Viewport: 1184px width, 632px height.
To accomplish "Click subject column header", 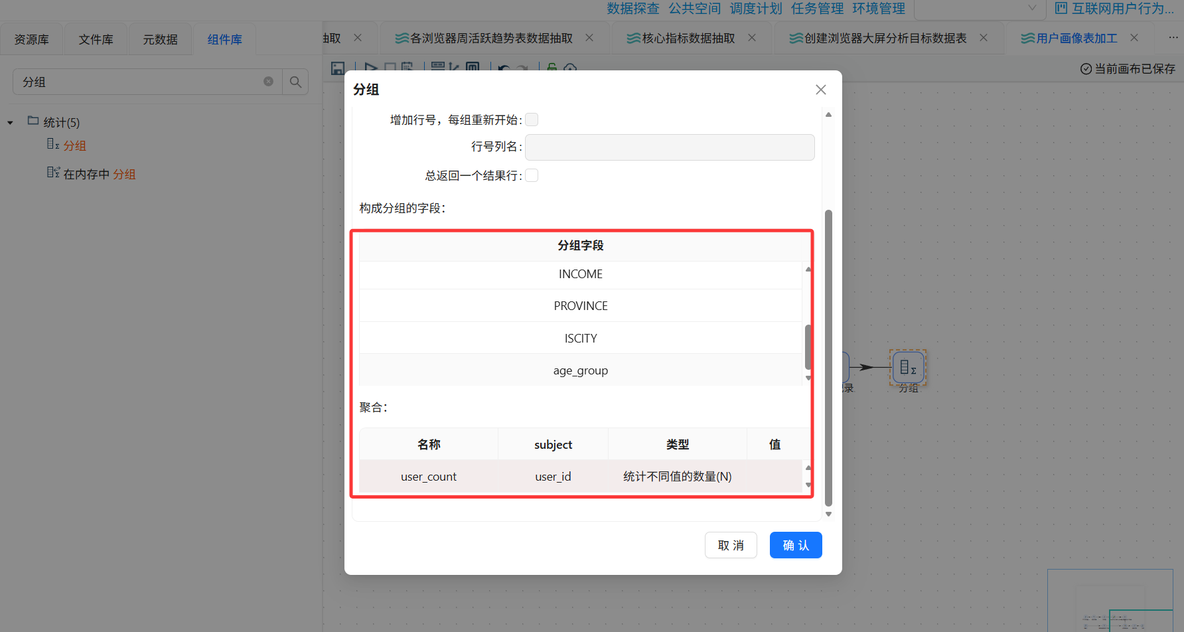I will pos(553,444).
